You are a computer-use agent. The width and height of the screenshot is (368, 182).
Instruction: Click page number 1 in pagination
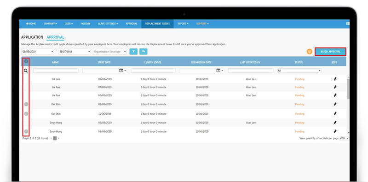coord(55,138)
